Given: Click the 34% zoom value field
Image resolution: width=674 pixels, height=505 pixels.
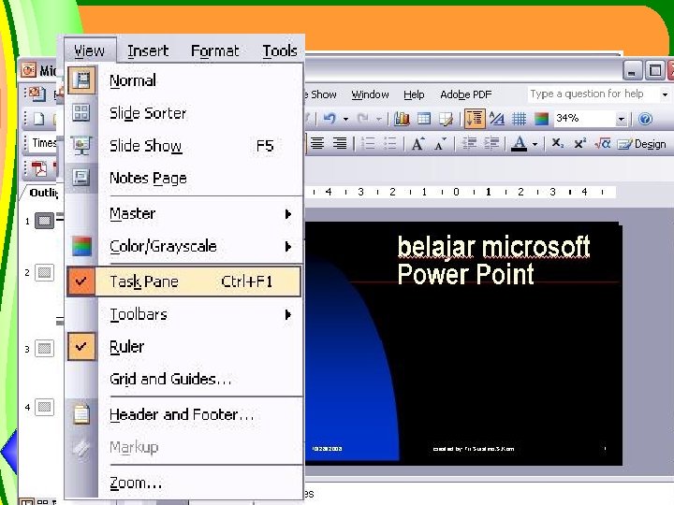Looking at the screenshot, I should coord(584,119).
